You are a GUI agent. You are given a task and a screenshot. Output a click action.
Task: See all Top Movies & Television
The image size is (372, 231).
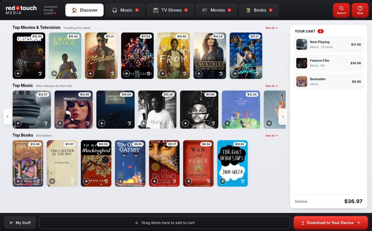tap(272, 28)
